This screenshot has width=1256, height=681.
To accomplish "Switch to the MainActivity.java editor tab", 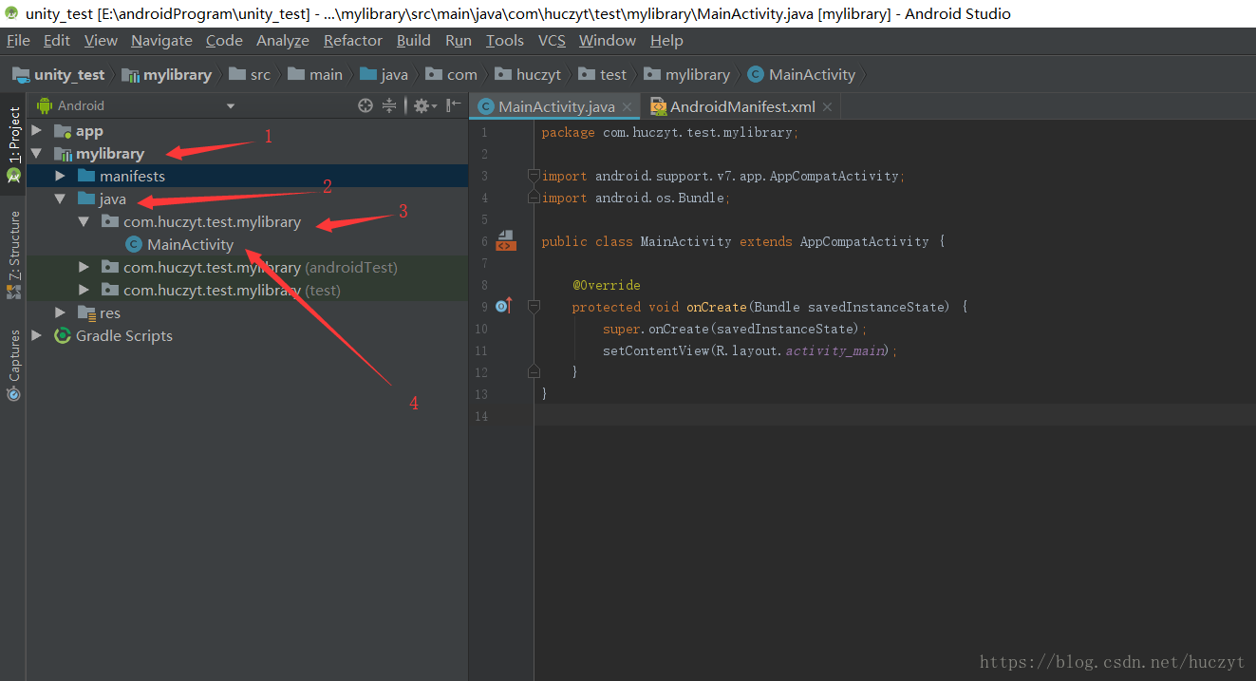I will pyautogui.click(x=555, y=106).
